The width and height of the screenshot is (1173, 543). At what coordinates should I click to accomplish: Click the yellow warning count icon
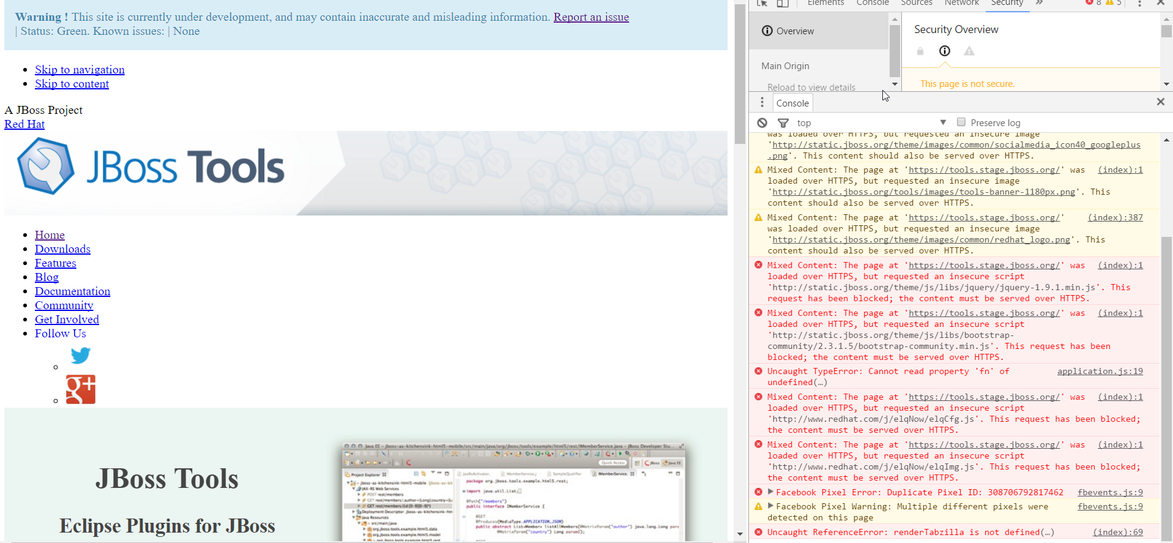(1109, 2)
